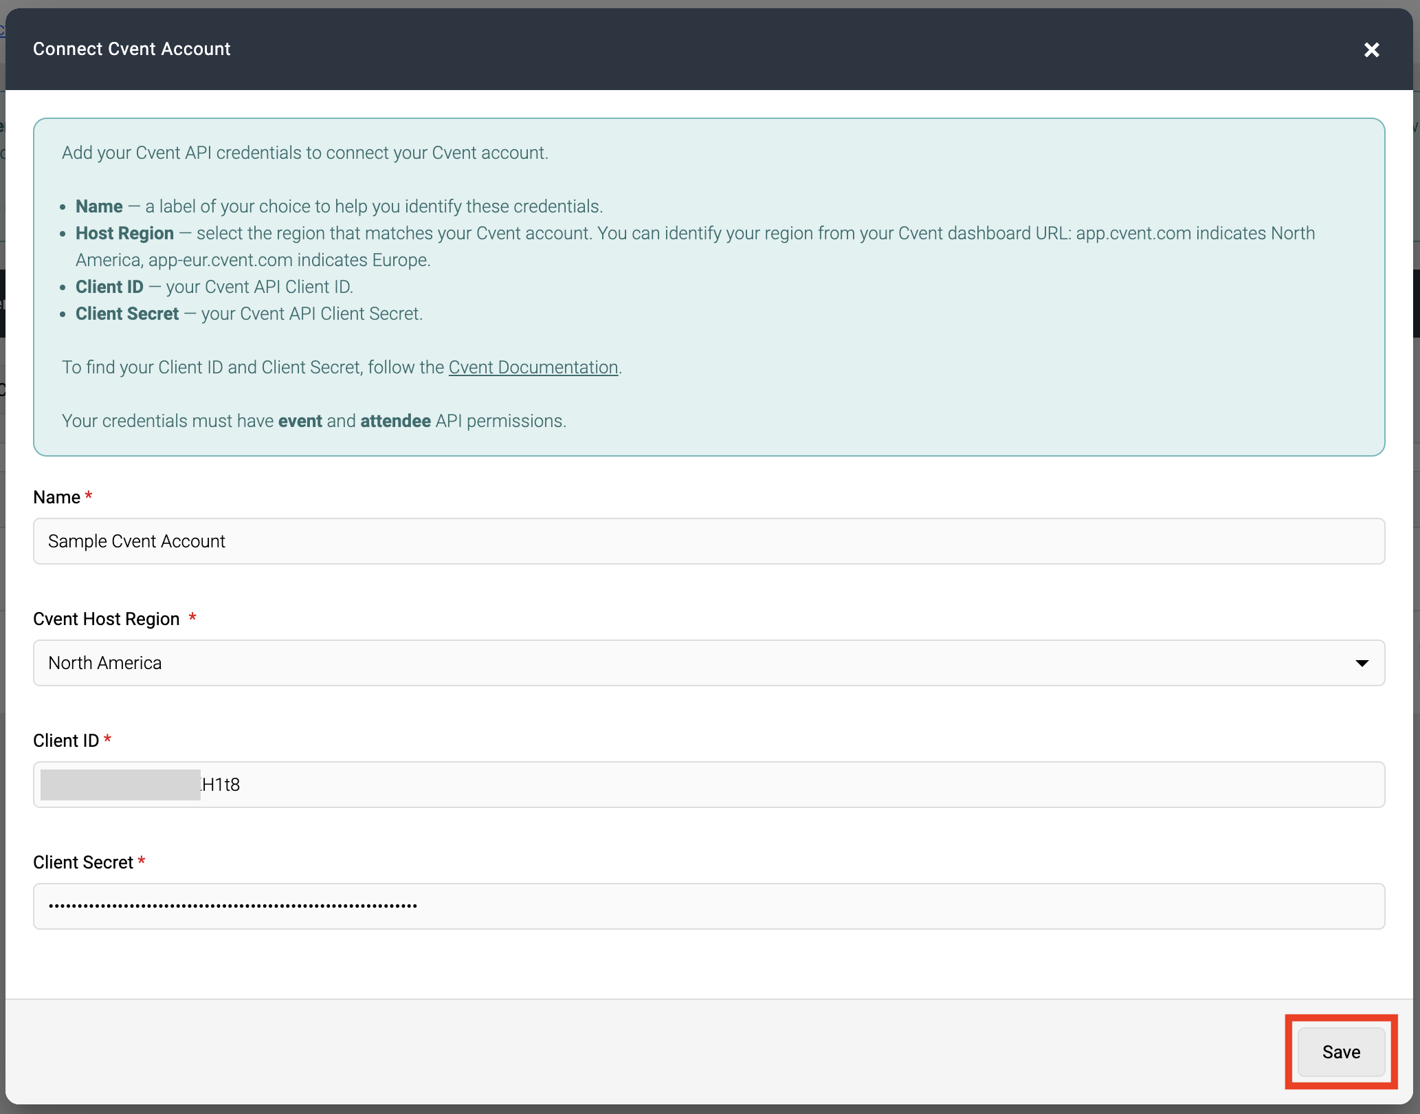Click the Client ID input field

tap(709, 785)
